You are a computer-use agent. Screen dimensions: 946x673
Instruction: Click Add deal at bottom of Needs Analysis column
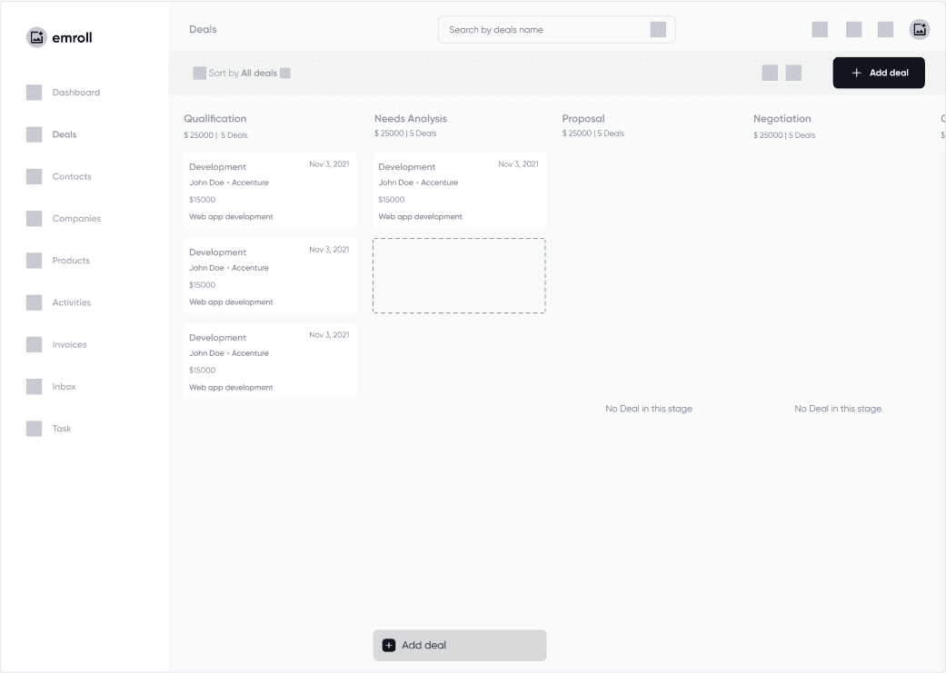coord(459,645)
